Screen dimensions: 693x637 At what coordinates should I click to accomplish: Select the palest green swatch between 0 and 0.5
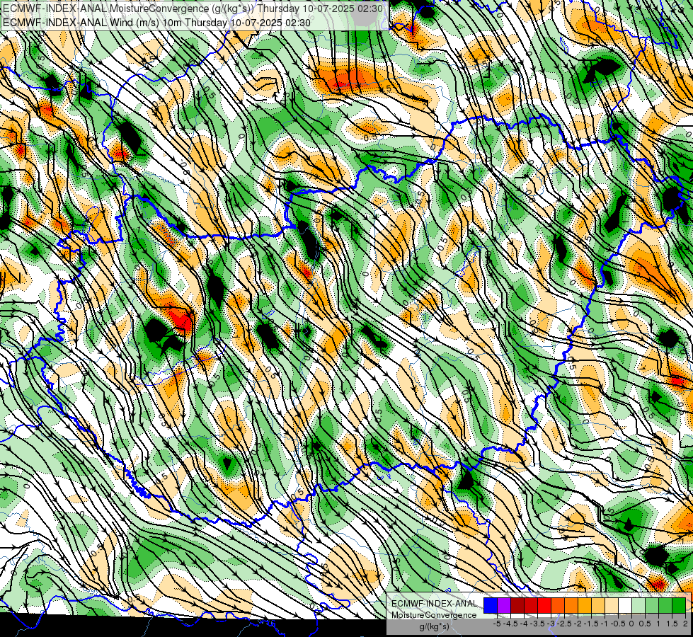click(638, 606)
